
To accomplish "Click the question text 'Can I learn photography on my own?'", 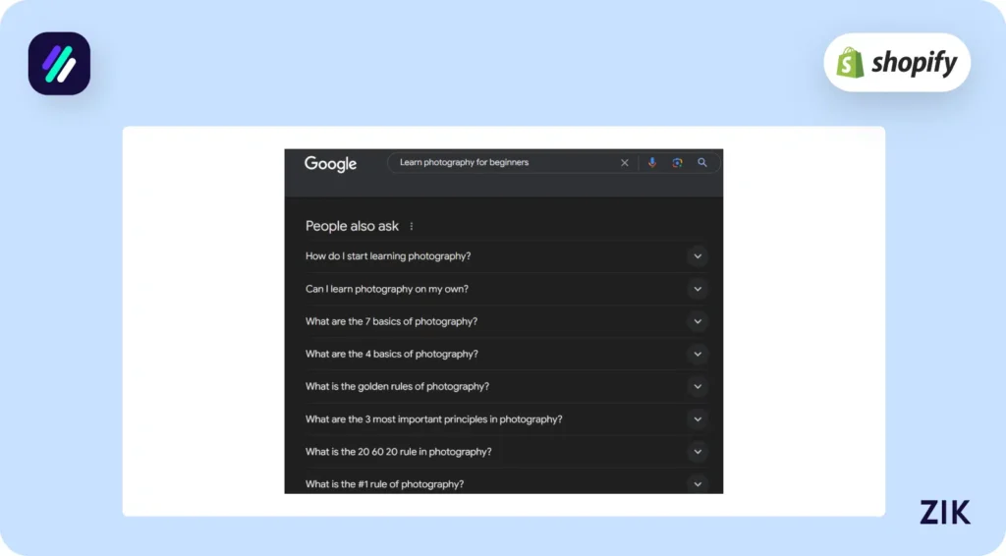I will [x=386, y=289].
